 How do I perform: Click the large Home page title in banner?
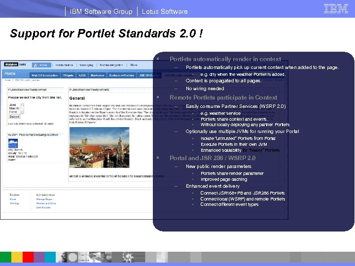click(x=10, y=73)
